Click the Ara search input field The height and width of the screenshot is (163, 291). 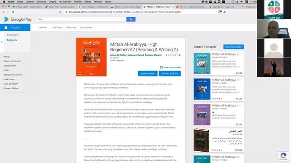tap(82, 19)
